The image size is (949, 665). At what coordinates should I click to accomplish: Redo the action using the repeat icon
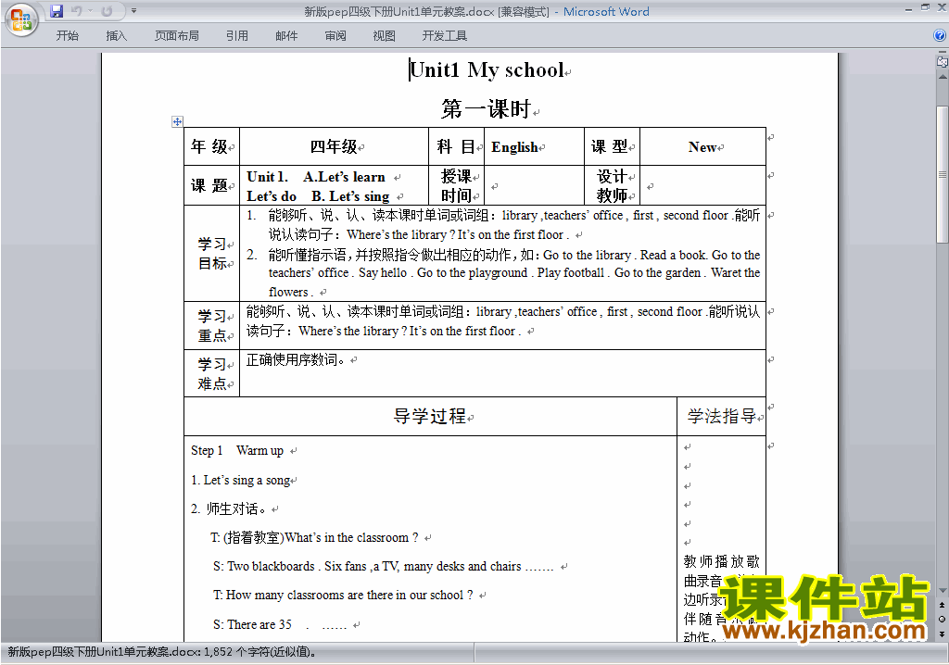pos(107,11)
